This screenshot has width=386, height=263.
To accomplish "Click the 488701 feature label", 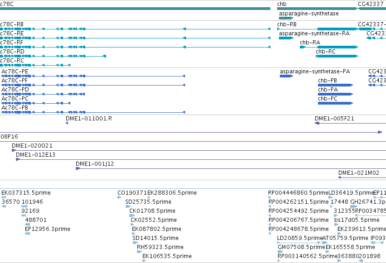I will 36,220.
